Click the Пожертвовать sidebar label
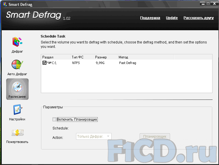This screenshot has height=165, width=219. coord(17,142)
